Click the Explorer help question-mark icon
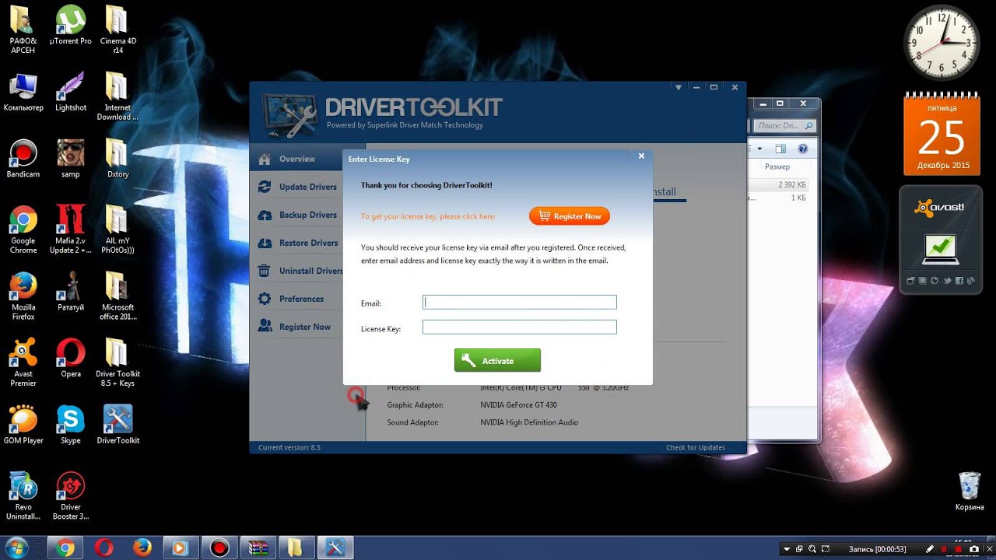Viewport: 996px width, 560px height. click(803, 149)
